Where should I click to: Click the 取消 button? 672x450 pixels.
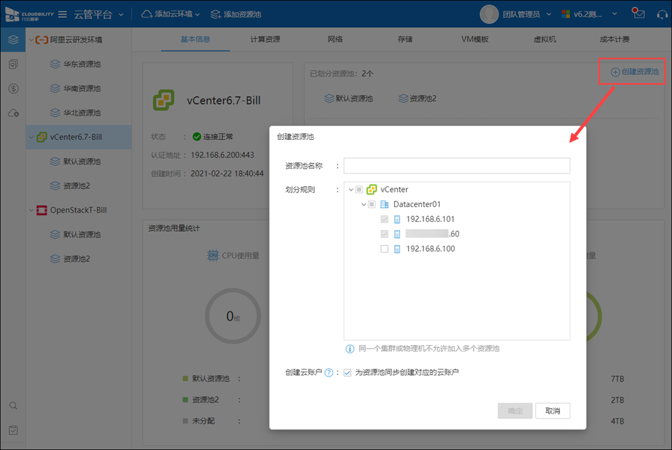[552, 411]
